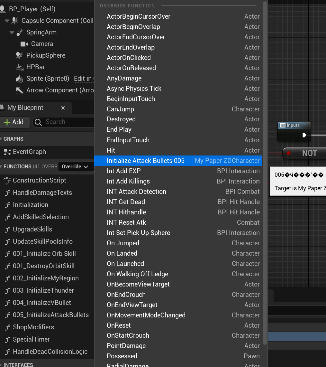This screenshot has width=326, height=367.
Task: Click the Add button in My Blueprint
Action: 14,122
